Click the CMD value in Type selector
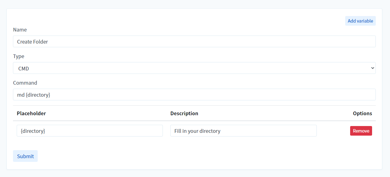Viewport: 390px width, 177px height. coord(23,69)
